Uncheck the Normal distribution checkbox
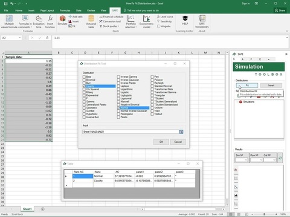Image resolution: width=290 pixels, height=217 pixels. 118,108
